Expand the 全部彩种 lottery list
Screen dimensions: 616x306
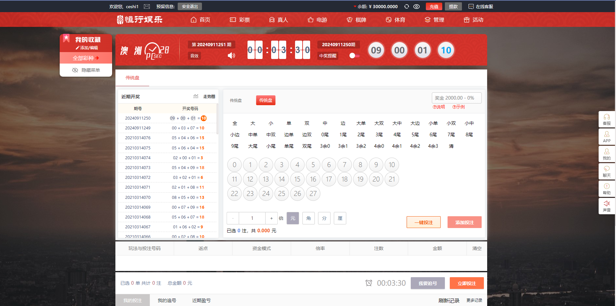tap(86, 58)
